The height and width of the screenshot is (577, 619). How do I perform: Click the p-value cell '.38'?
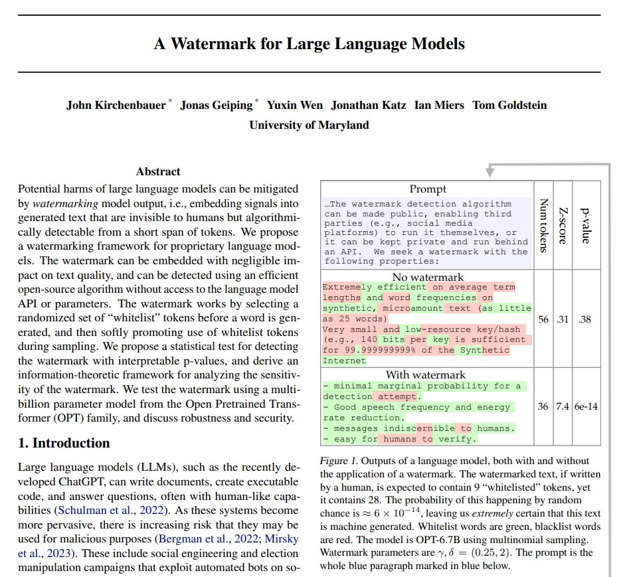pyautogui.click(x=585, y=319)
